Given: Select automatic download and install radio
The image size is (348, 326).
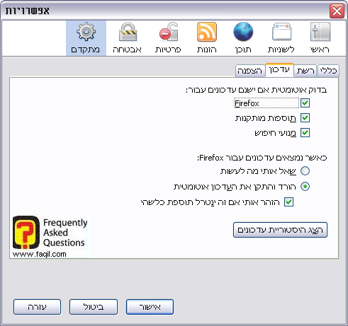Looking at the screenshot, I should (x=305, y=187).
